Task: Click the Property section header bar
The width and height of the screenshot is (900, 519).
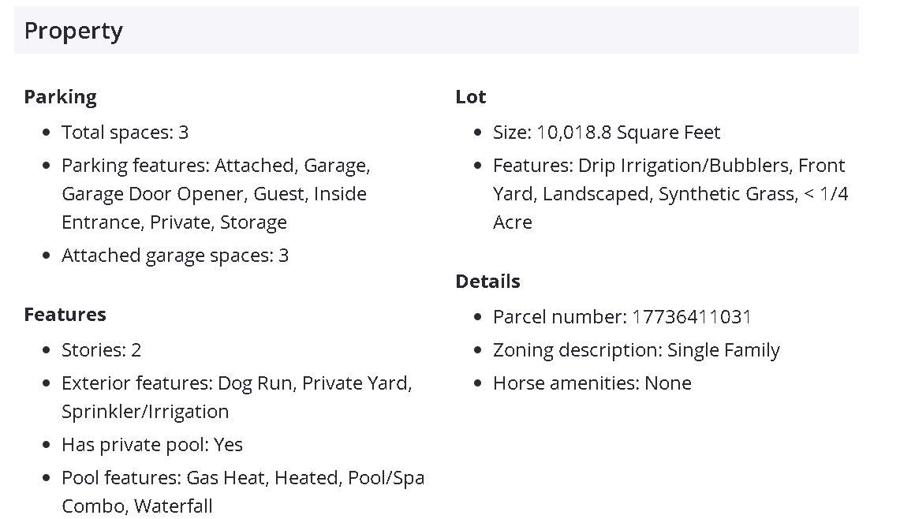Action: point(435,31)
